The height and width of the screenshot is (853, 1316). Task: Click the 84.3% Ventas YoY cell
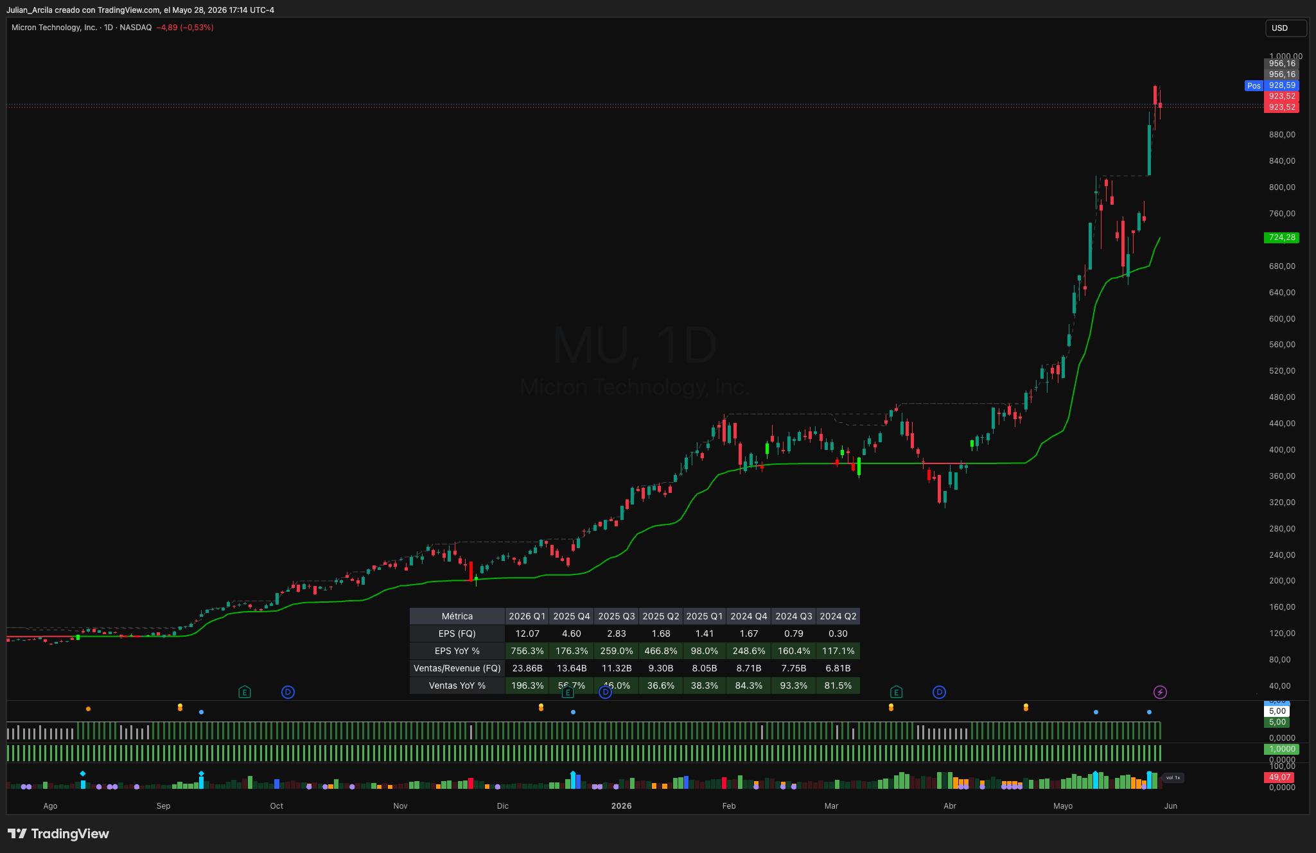click(x=749, y=685)
